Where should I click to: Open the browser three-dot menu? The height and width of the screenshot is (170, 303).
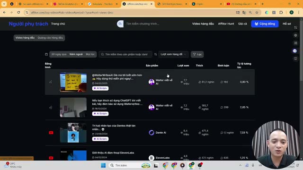(299, 13)
